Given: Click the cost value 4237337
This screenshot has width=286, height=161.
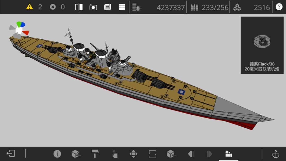Looking at the screenshot, I should pos(171,7).
